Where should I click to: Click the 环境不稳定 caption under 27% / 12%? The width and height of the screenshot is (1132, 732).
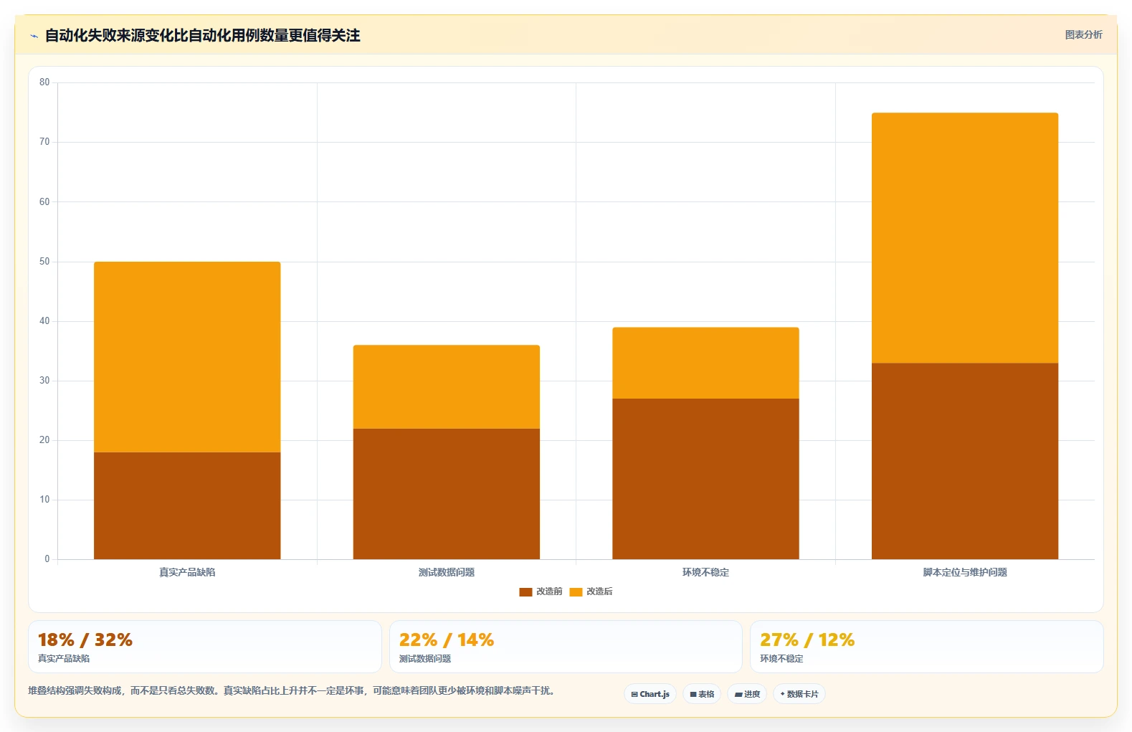click(x=781, y=659)
